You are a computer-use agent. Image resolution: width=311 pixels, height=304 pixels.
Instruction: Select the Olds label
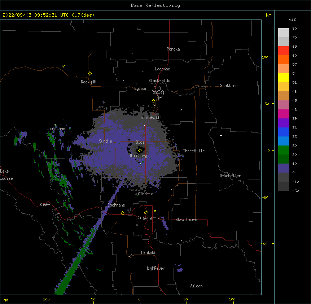coord(140,142)
